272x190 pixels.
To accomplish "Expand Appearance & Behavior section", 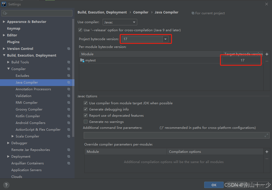I will point(4,22).
